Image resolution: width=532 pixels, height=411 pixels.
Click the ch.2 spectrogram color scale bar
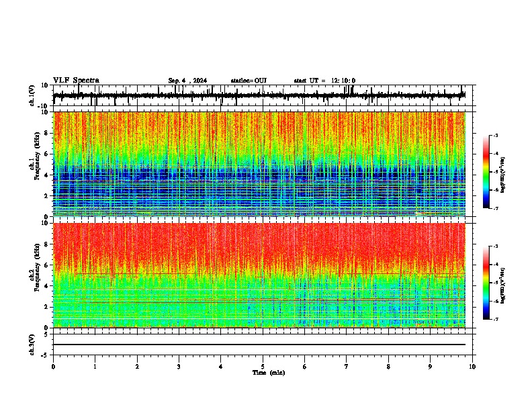point(486,283)
